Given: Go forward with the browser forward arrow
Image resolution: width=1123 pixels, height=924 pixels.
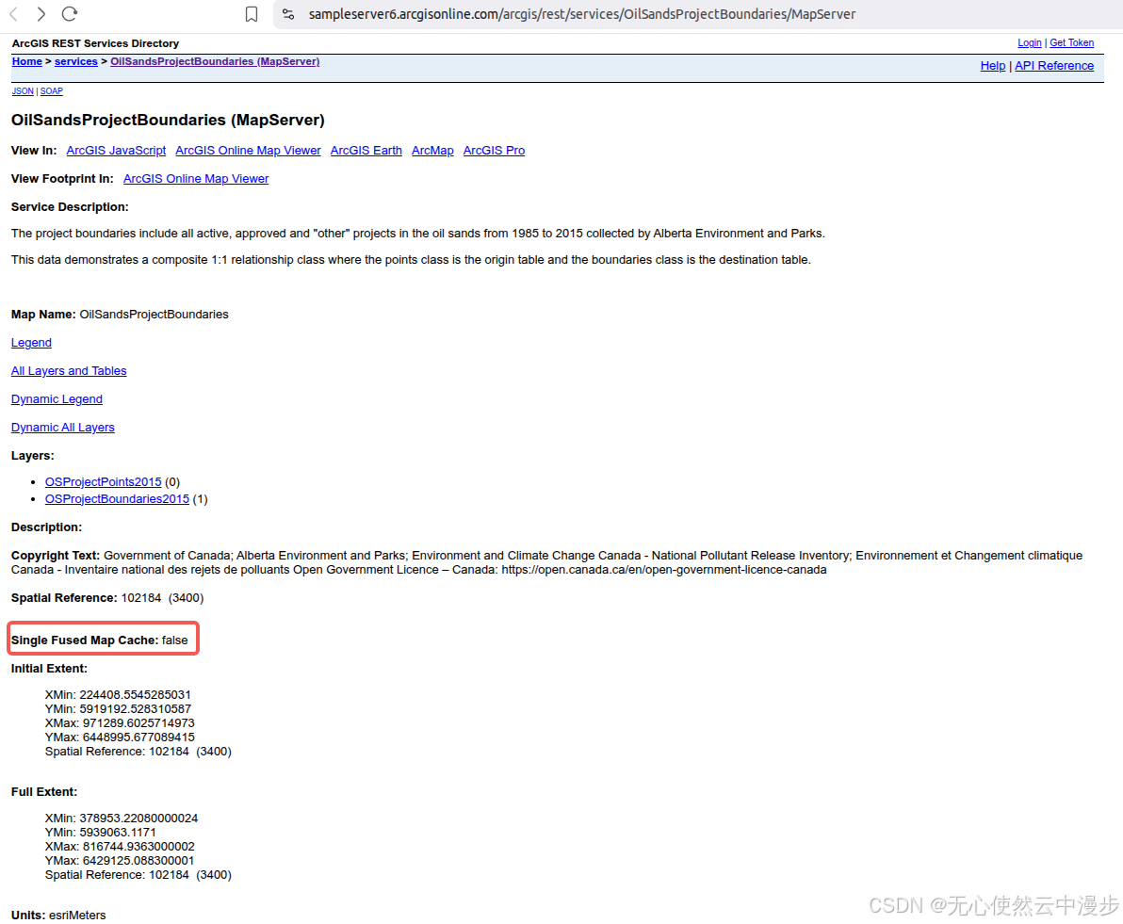Looking at the screenshot, I should 41,13.
